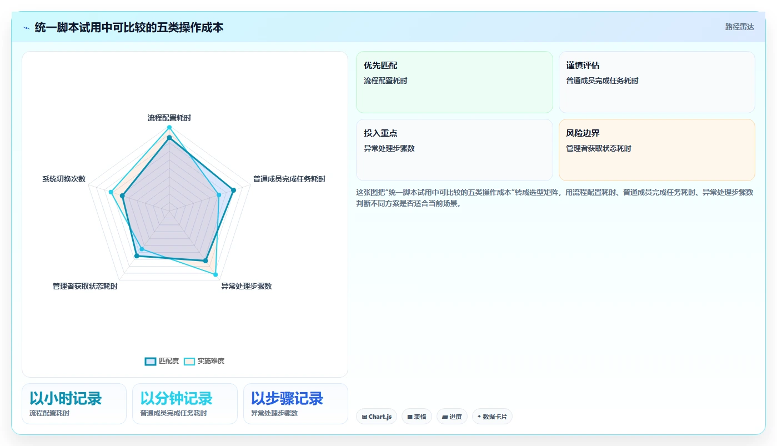Select the 以步骤记录 stat card
Image resolution: width=777 pixels, height=446 pixels.
pos(295,404)
